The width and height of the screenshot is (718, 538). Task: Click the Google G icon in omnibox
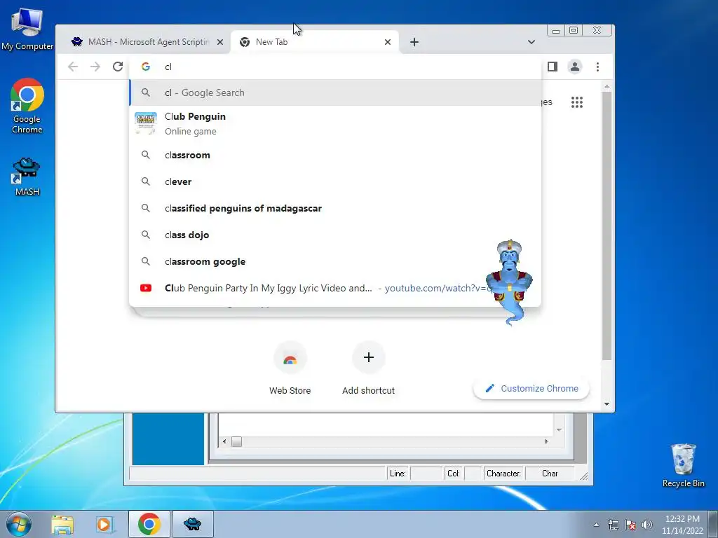pos(146,67)
